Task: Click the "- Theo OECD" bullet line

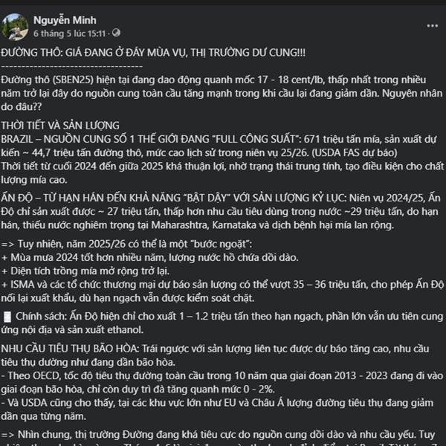Action: pyautogui.click(x=222, y=383)
